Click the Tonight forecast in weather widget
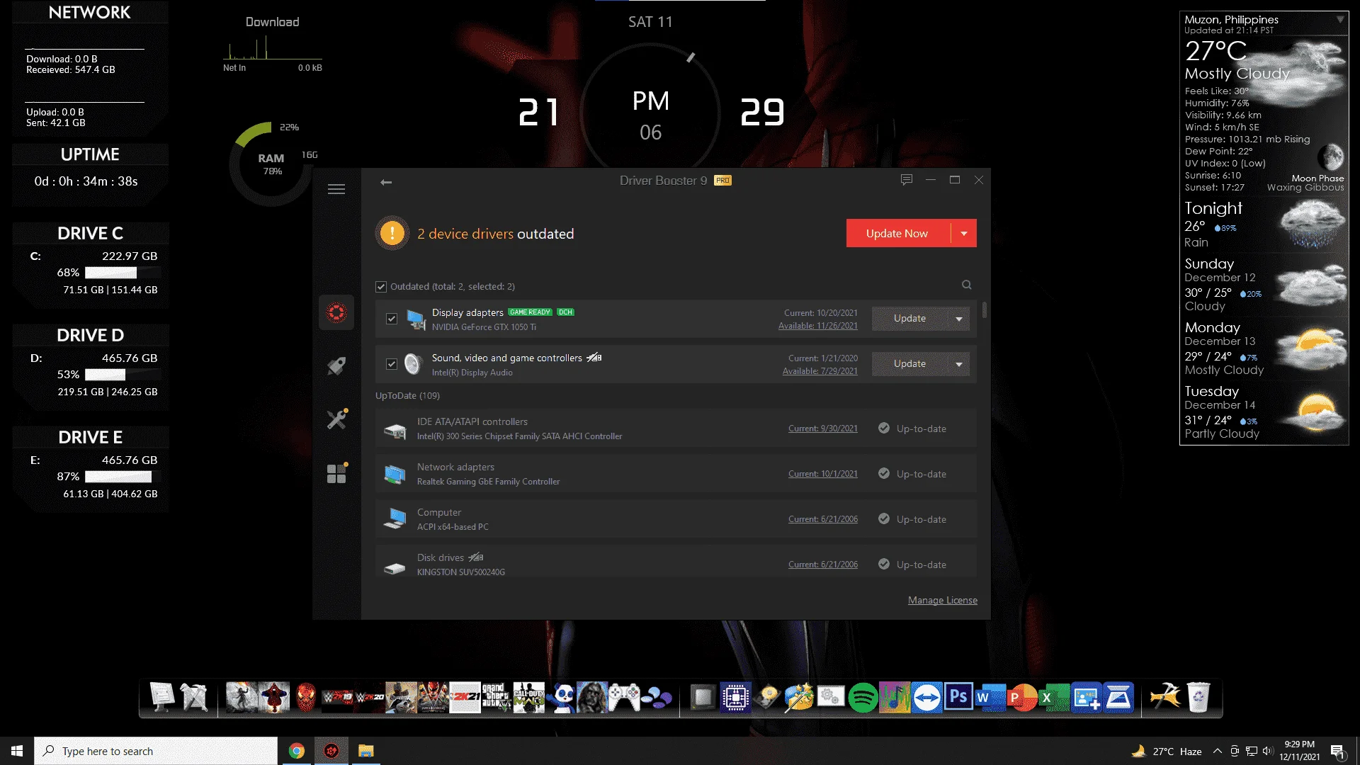1360x765 pixels. pyautogui.click(x=1264, y=224)
